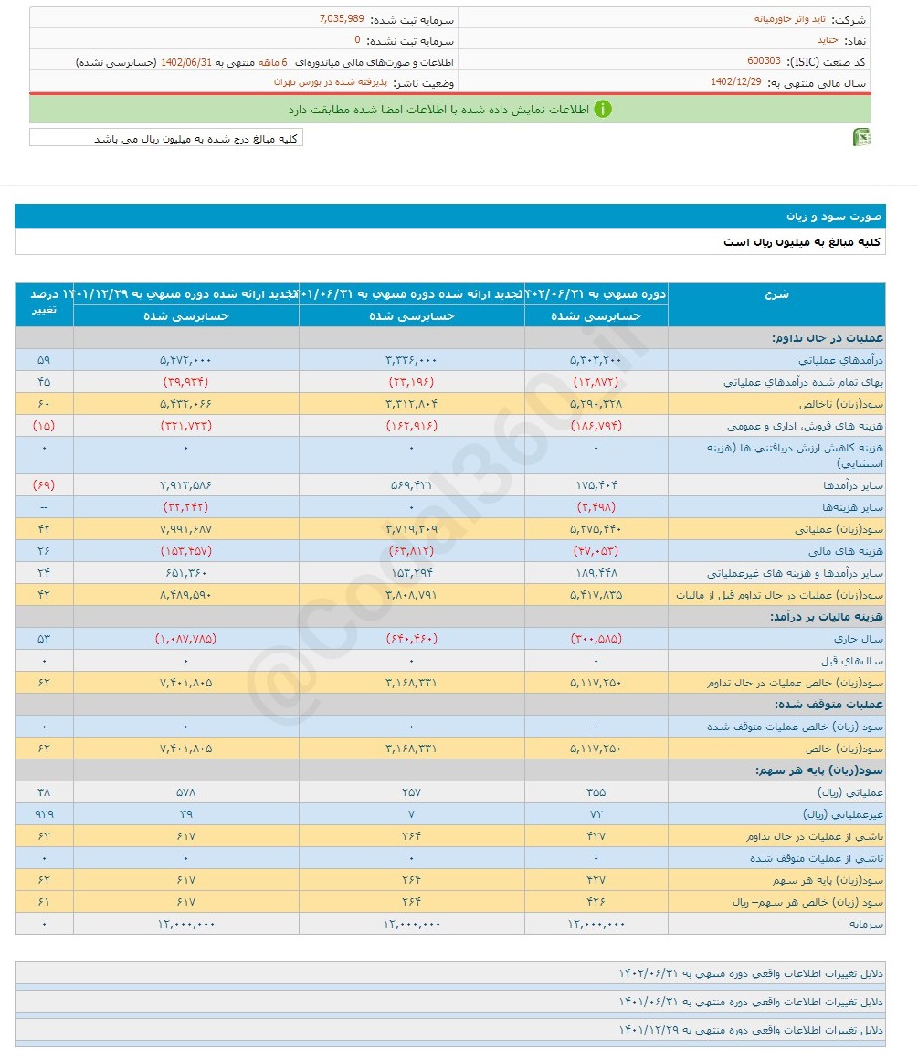Click the Excel export icon
The width and height of the screenshot is (918, 1062).
[x=861, y=137]
